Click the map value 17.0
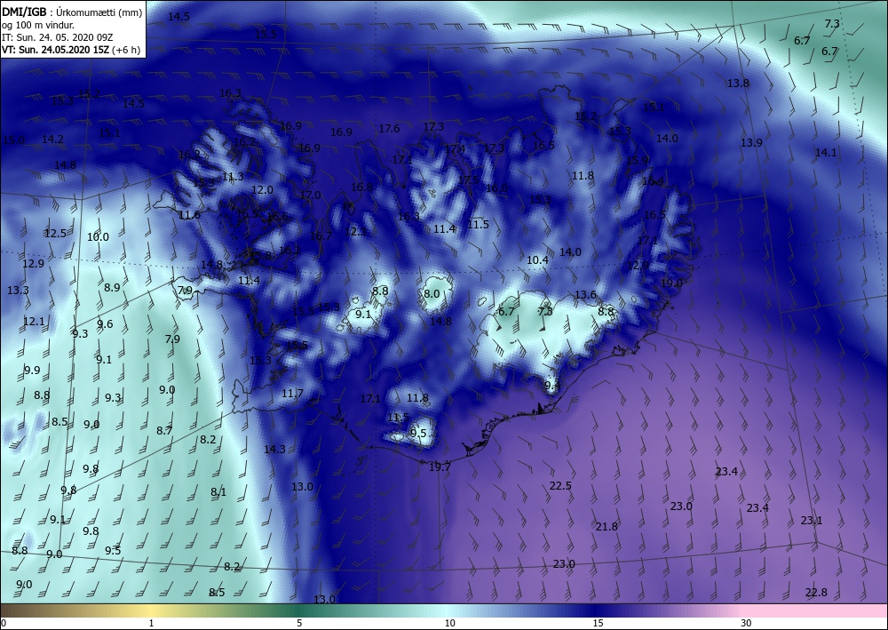The image size is (888, 630). [310, 195]
